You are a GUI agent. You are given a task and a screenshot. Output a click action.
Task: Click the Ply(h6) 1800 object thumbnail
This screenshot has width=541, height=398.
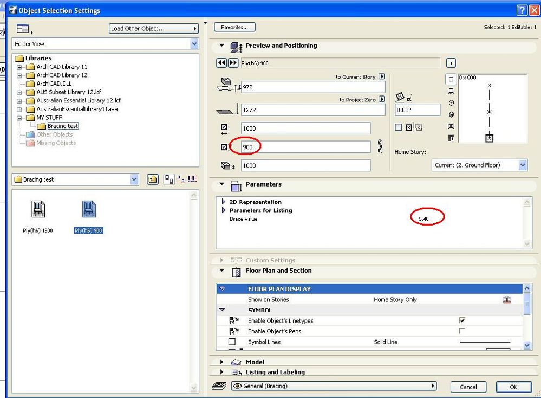pyautogui.click(x=38, y=209)
